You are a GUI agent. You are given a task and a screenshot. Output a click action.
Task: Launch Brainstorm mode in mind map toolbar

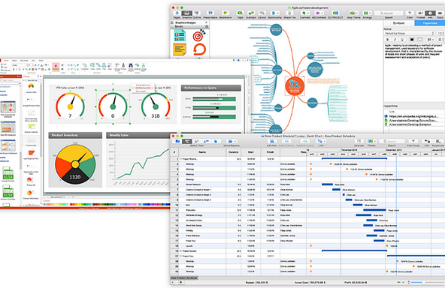click(226, 13)
